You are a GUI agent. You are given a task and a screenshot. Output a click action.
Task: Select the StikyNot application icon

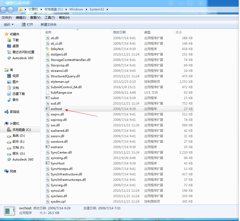click(48, 49)
